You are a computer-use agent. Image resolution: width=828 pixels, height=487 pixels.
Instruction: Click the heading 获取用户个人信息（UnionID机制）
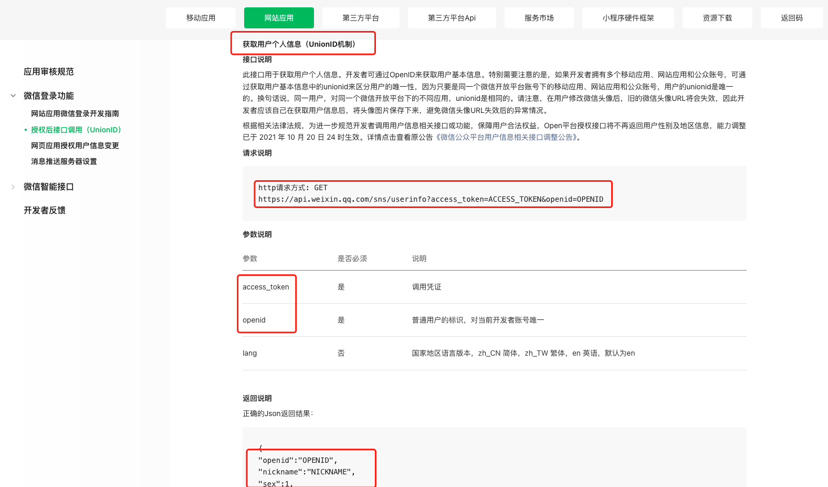[x=301, y=44]
